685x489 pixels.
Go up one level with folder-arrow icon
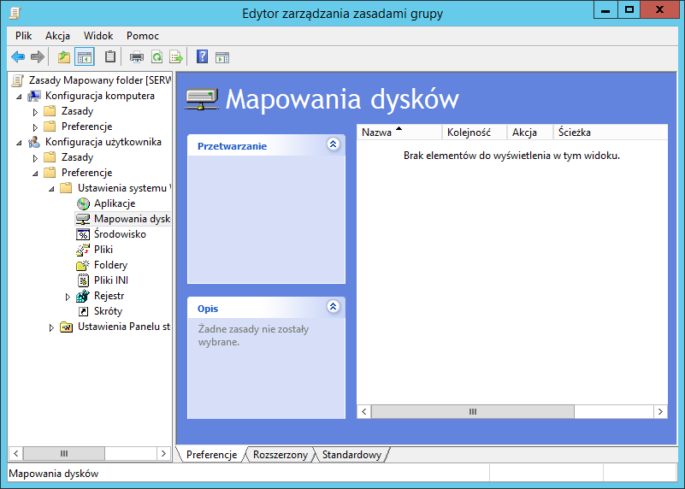click(64, 56)
